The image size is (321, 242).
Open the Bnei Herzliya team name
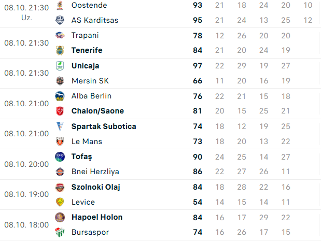tap(95, 172)
